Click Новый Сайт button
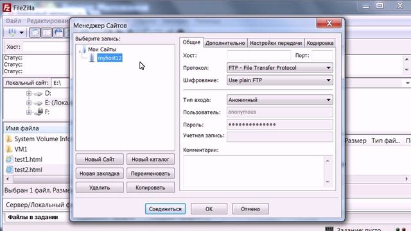This screenshot has height=231, width=411. pos(100,159)
